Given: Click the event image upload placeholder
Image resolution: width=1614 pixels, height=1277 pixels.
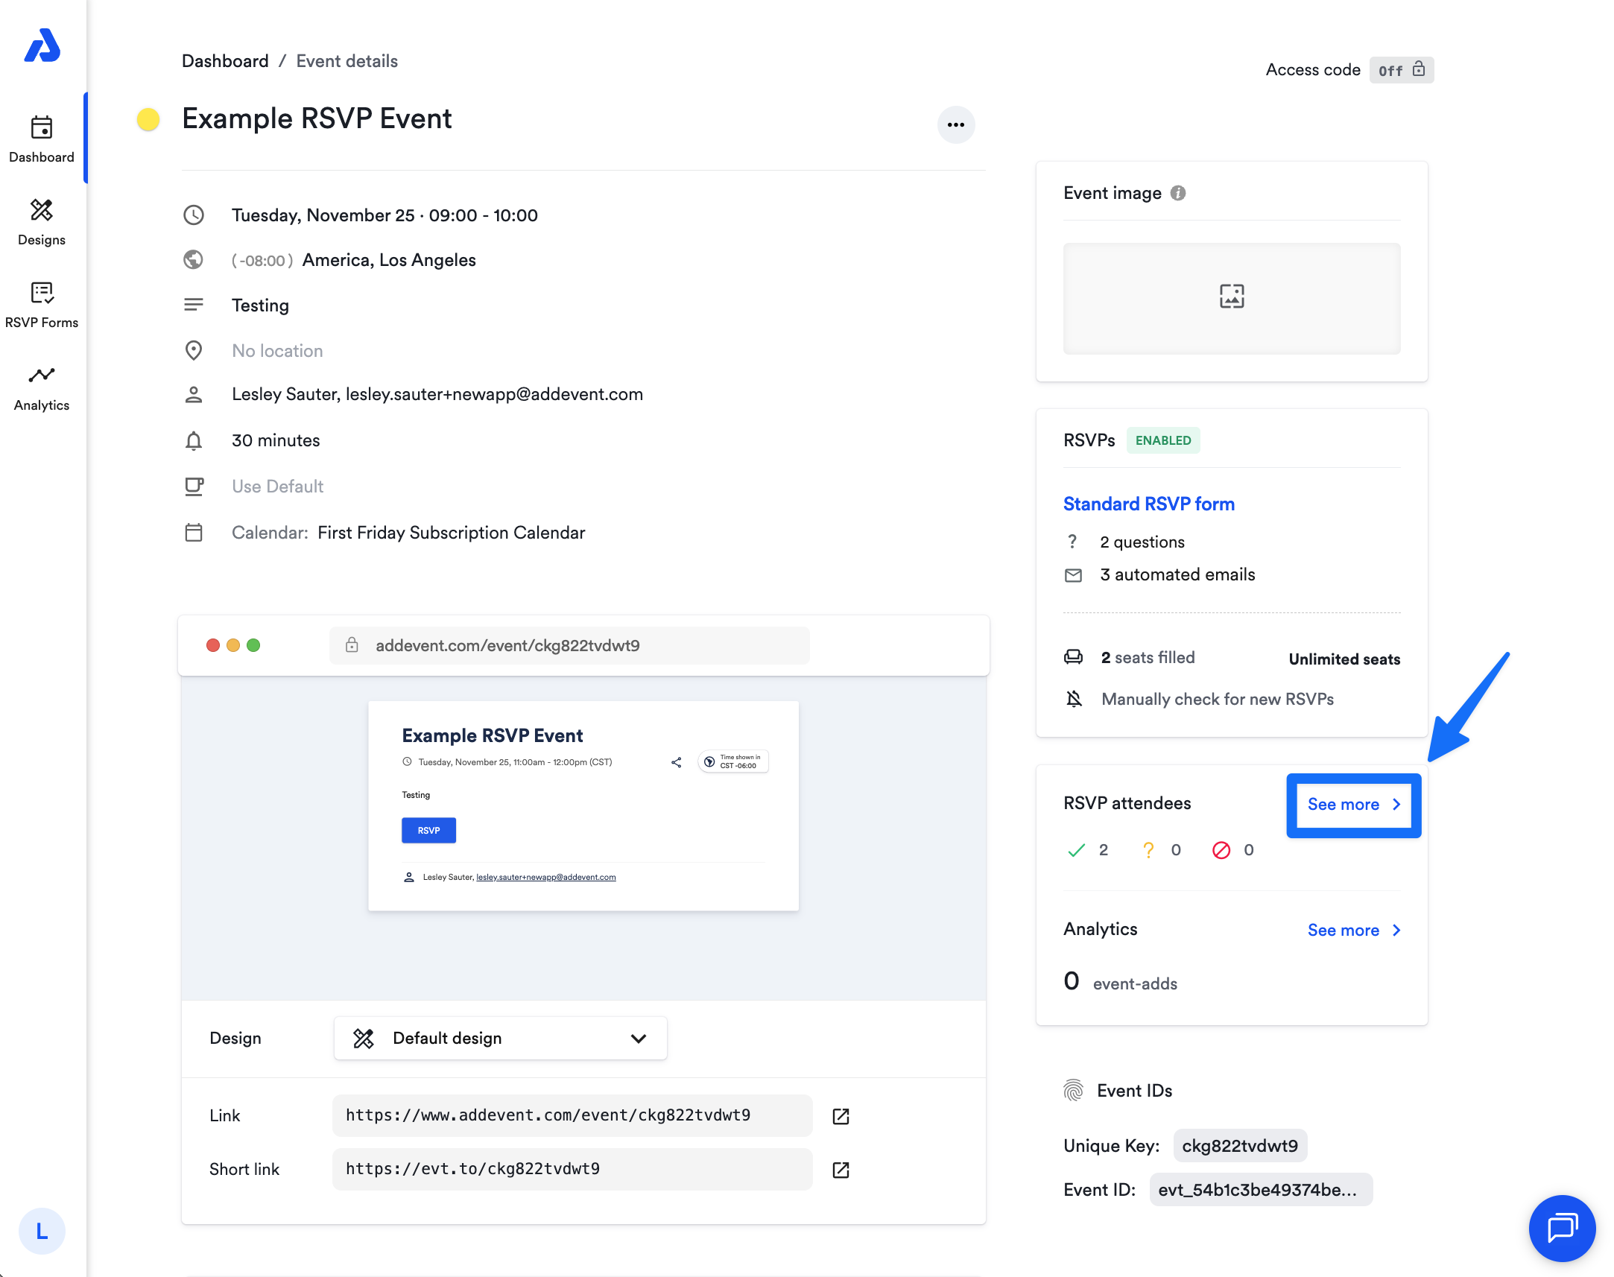Looking at the screenshot, I should 1230,297.
